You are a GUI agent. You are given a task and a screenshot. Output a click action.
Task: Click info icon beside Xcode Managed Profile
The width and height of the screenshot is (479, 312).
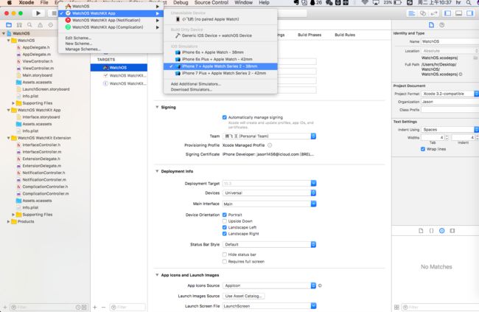click(x=270, y=145)
